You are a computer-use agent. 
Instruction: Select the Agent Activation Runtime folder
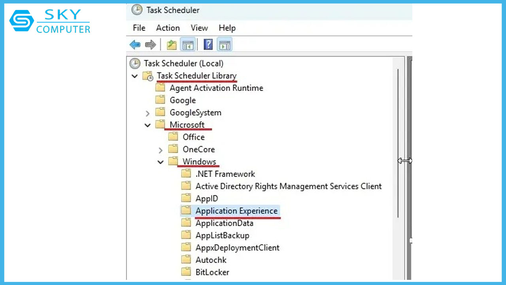pos(216,88)
